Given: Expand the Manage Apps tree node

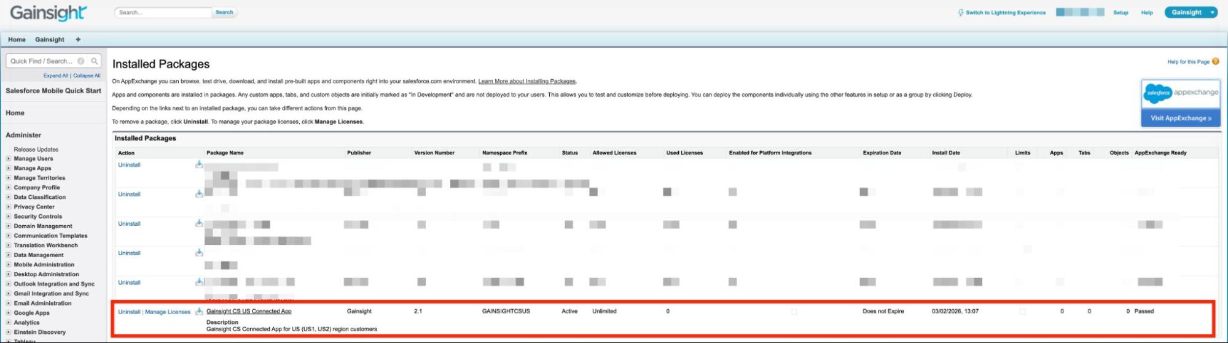Looking at the screenshot, I should tap(9, 168).
